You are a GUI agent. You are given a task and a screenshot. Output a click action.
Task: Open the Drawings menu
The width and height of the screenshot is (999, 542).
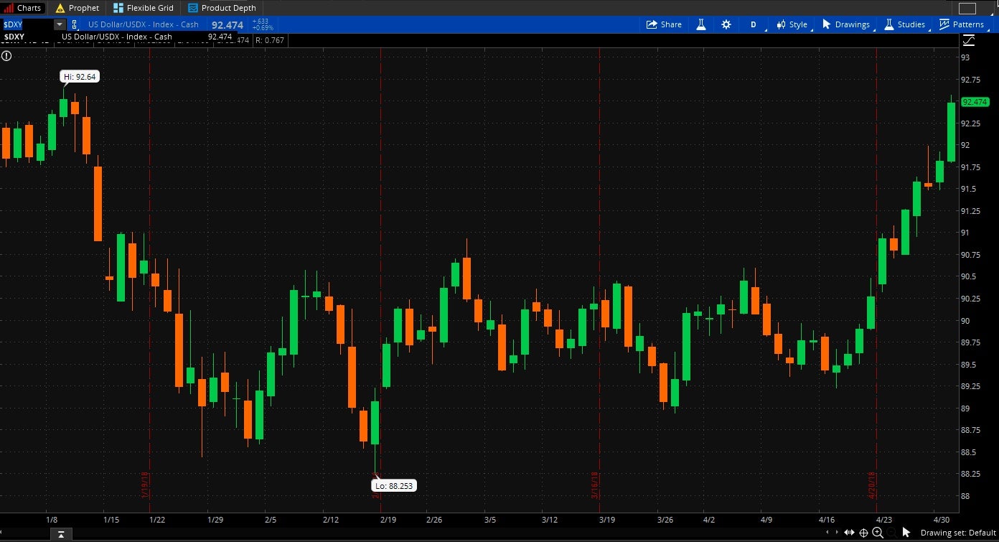(x=845, y=24)
